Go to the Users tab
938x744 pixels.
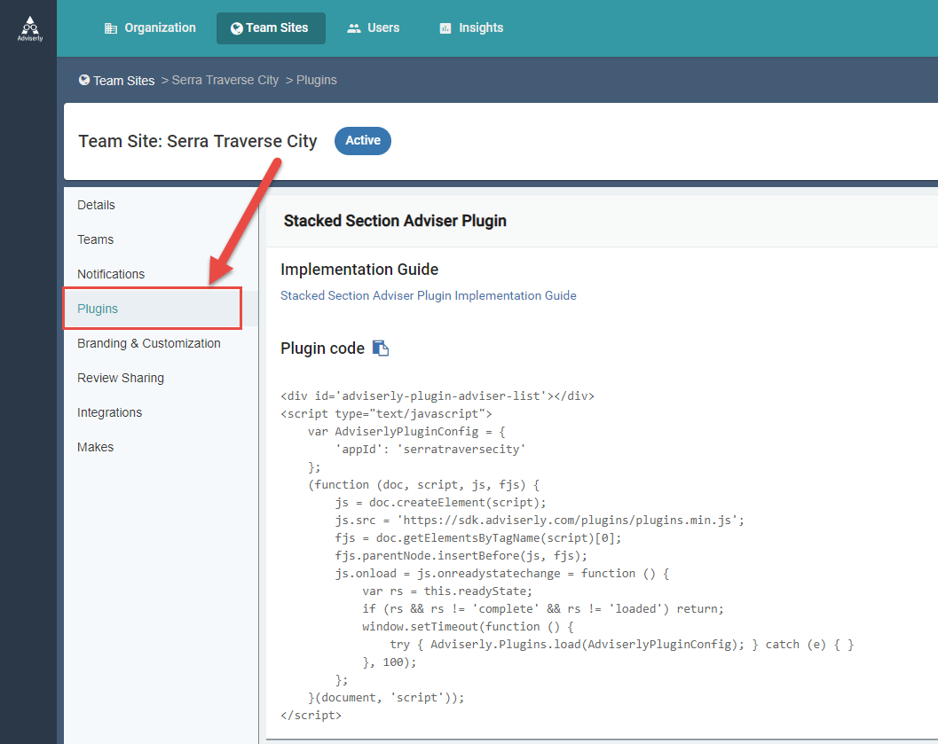pos(374,28)
